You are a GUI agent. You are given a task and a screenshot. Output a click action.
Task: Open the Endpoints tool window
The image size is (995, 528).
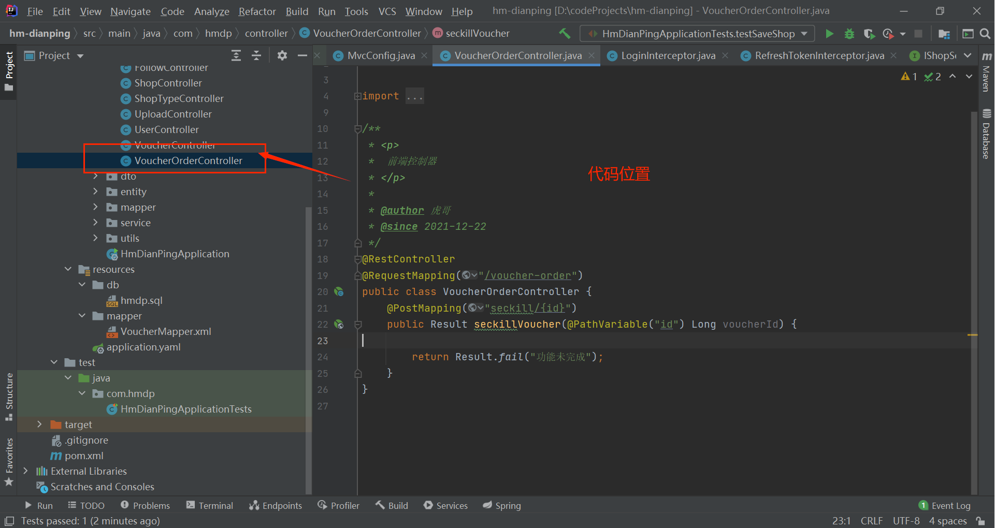click(276, 506)
